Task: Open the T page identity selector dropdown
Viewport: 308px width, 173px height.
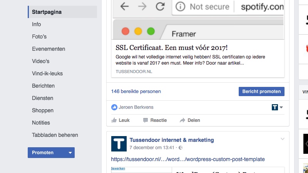Action: coord(277,107)
